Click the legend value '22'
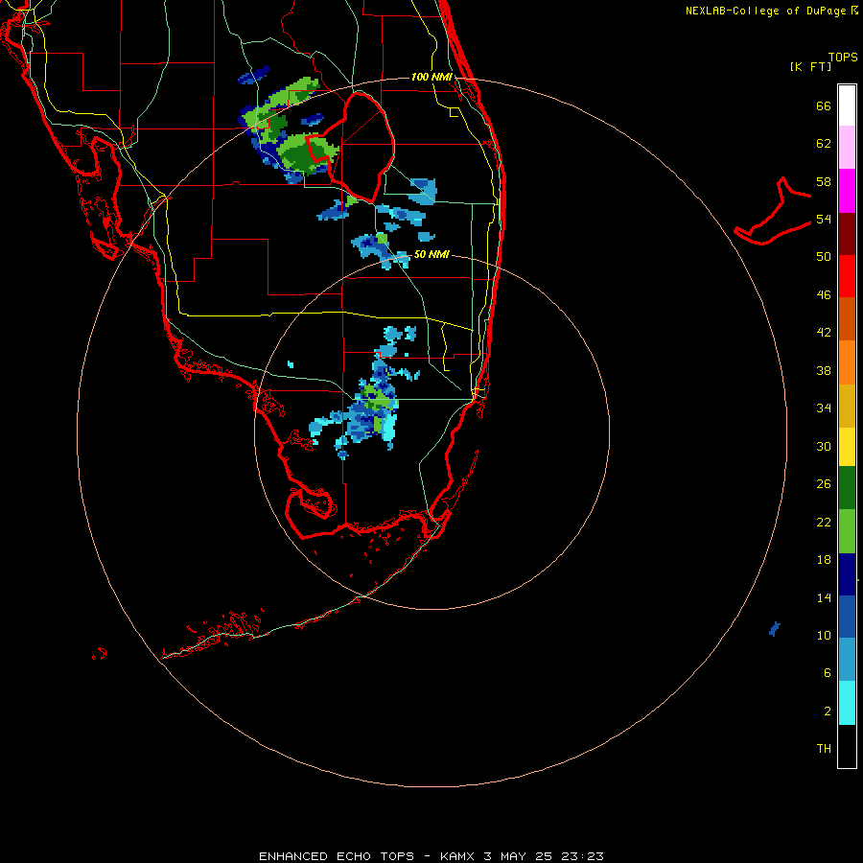This screenshot has width=863, height=863. click(x=824, y=522)
